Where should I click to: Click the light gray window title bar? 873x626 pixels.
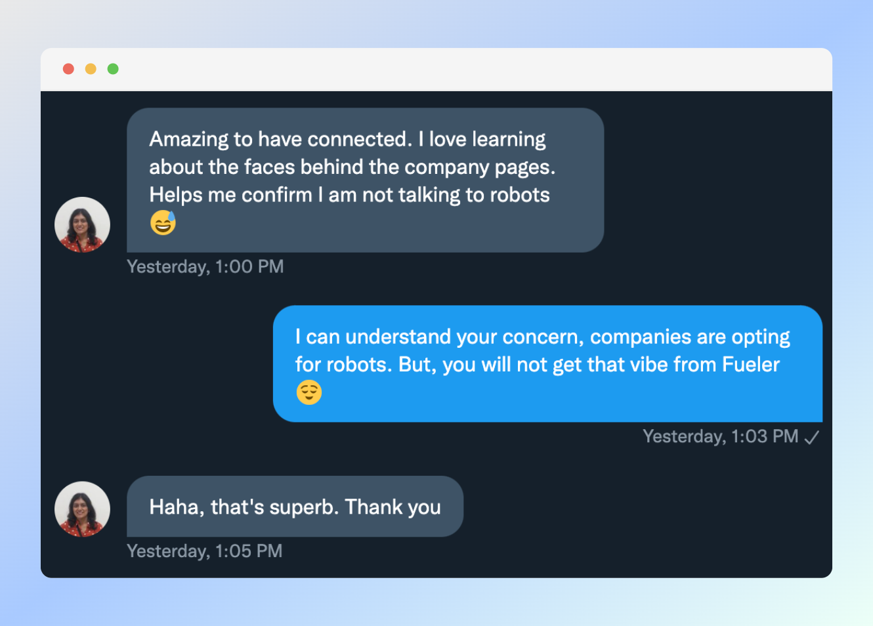(436, 69)
